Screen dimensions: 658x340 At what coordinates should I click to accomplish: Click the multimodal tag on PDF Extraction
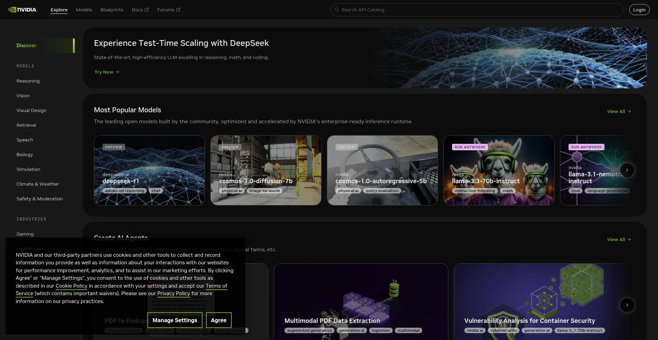409,330
